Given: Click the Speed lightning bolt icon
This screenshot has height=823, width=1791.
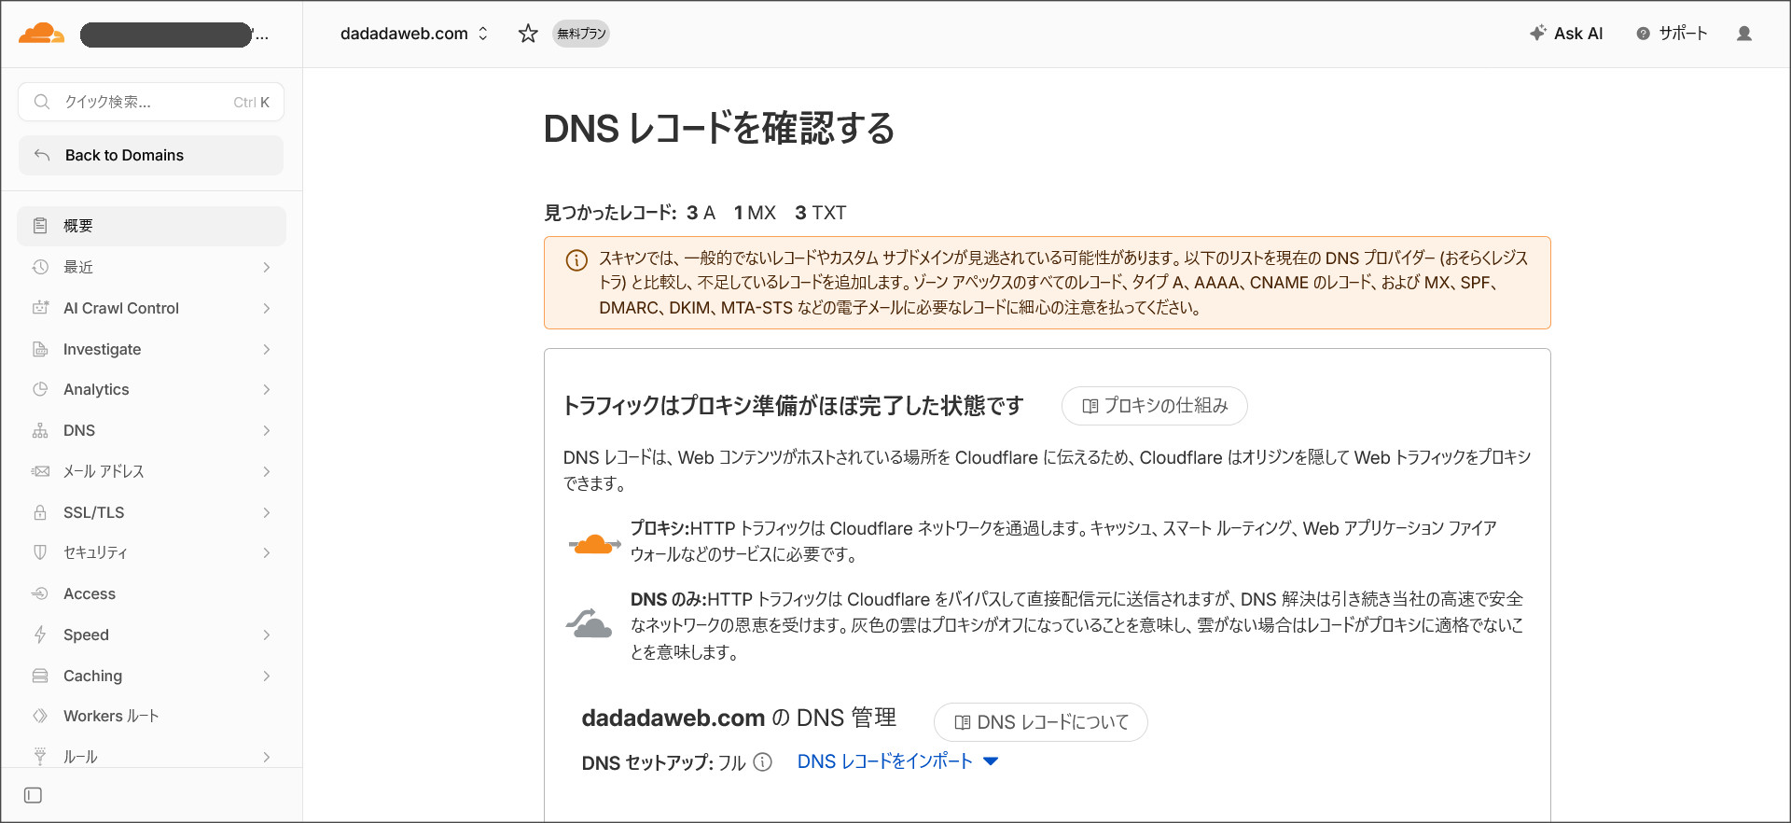Looking at the screenshot, I should pos(40,635).
